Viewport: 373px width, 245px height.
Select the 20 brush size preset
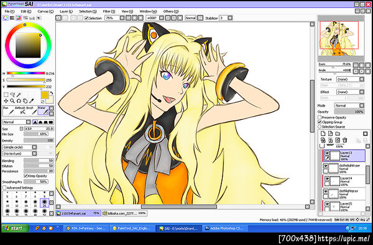[x=45, y=203]
